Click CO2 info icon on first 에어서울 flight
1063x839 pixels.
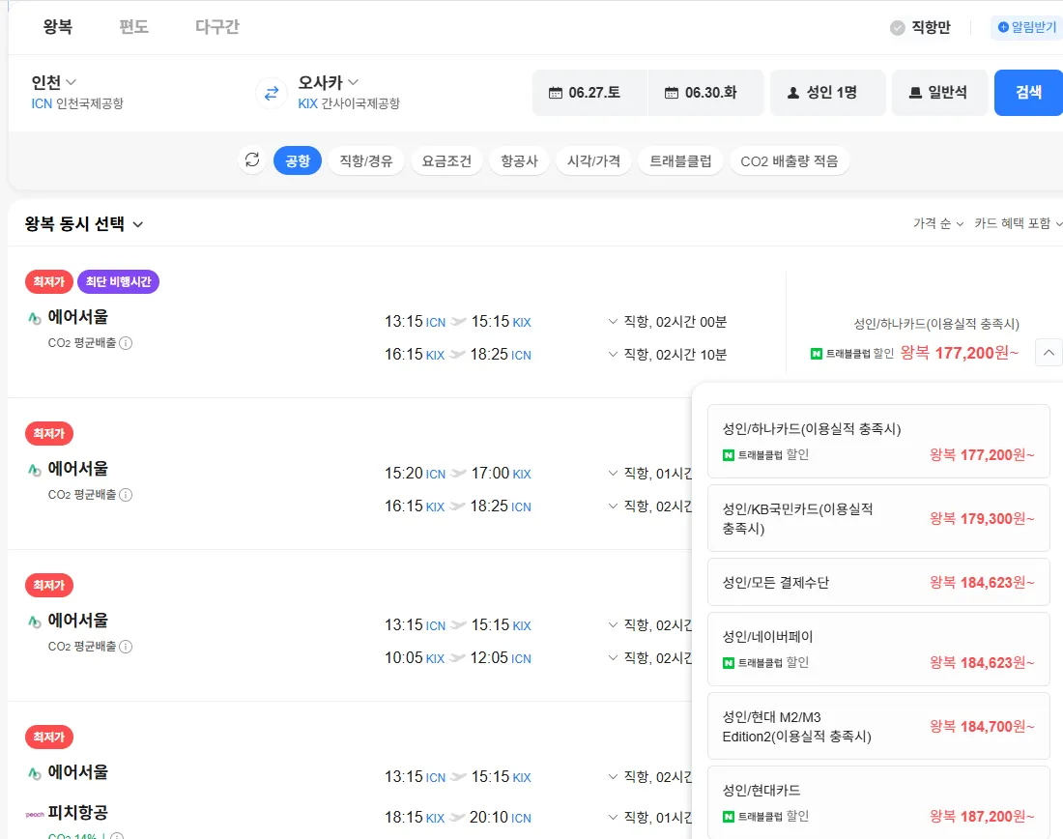126,342
